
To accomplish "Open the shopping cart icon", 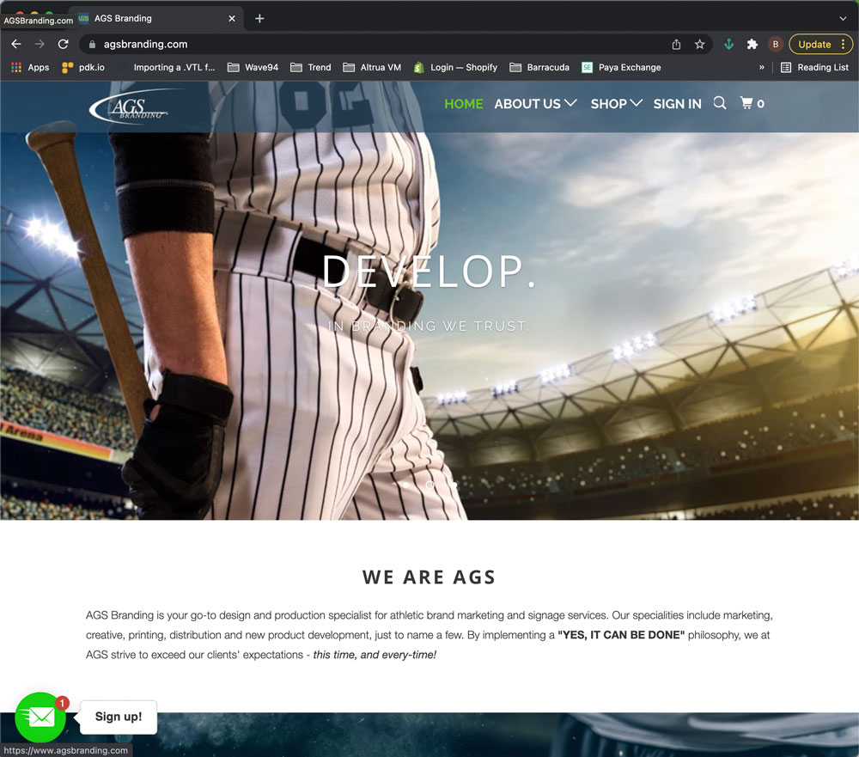I will click(x=752, y=103).
